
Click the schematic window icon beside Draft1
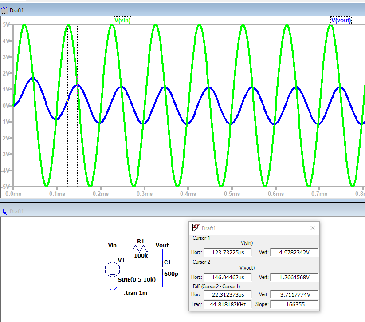click(5, 211)
